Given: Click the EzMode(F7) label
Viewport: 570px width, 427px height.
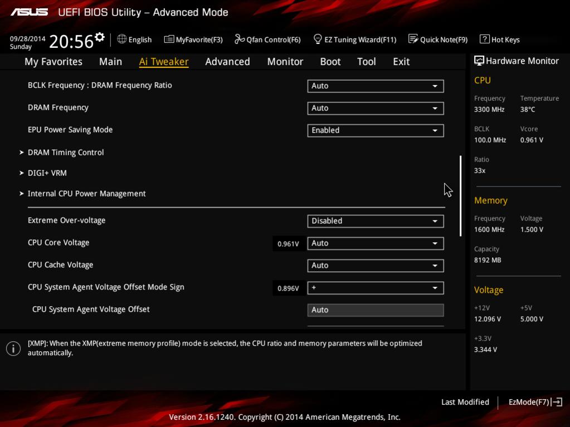Looking at the screenshot, I should coord(529,402).
